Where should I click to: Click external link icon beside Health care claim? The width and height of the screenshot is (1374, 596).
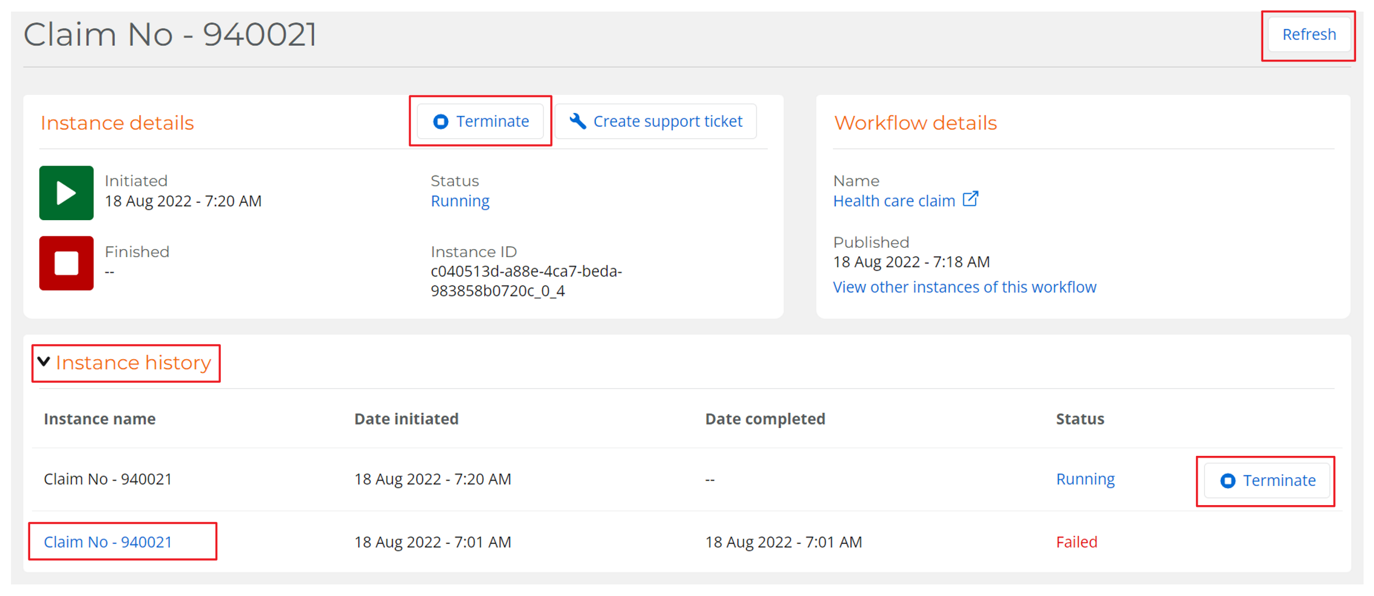tap(970, 199)
